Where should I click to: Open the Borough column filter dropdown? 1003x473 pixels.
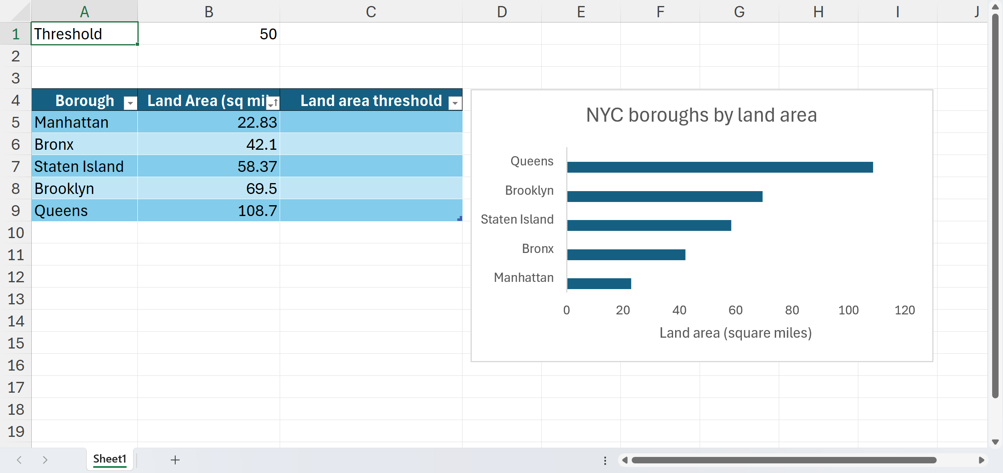point(130,104)
